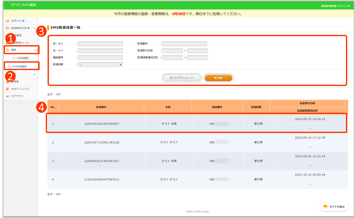Focus the 電話番号 input field

(x=100, y=58)
